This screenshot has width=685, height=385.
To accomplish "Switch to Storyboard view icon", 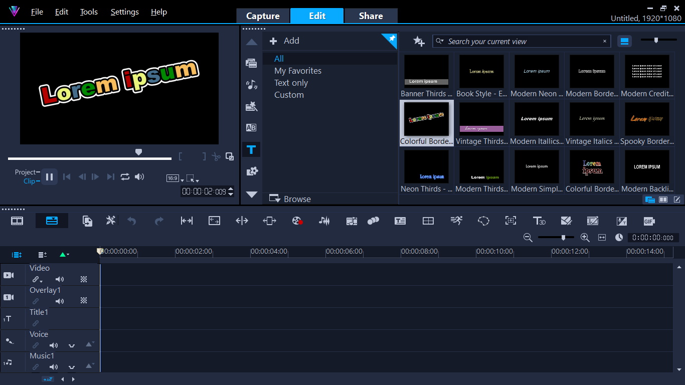I will [17, 221].
